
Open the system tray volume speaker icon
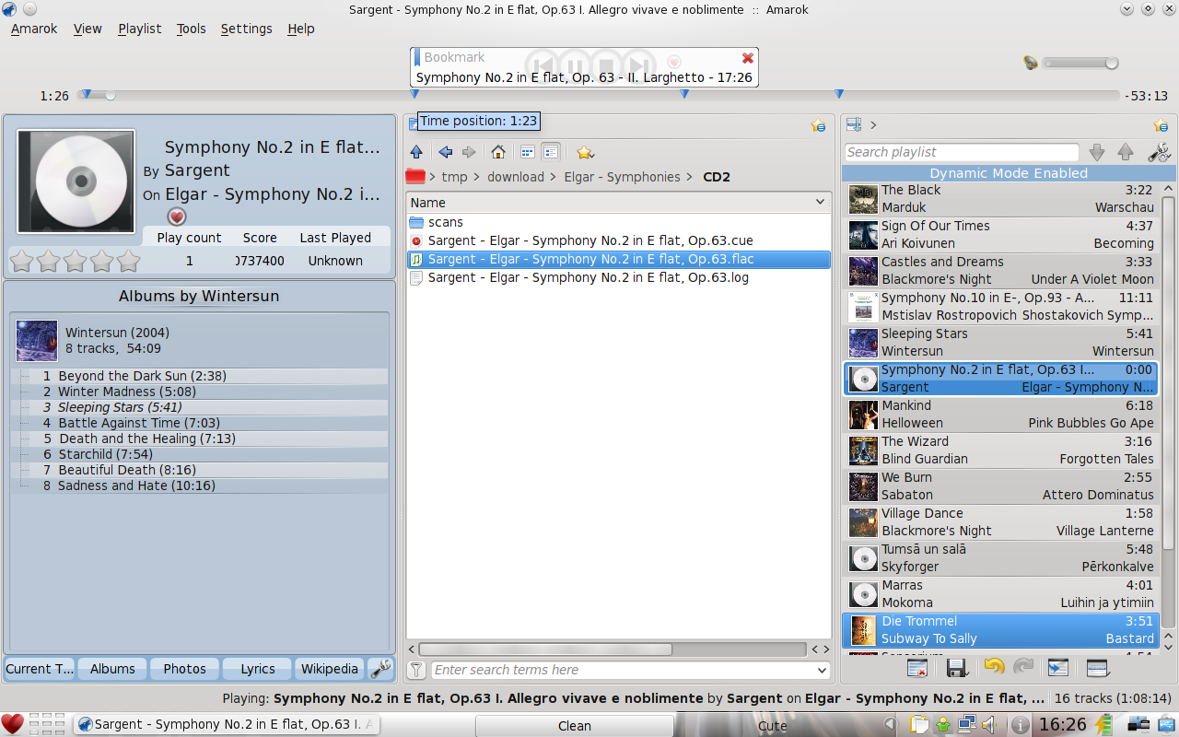(990, 725)
